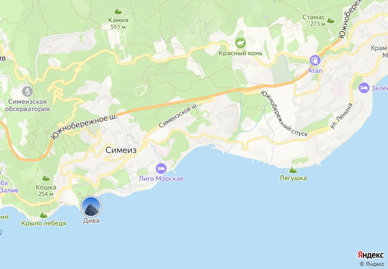
Task: Select the Южнобережное ш. road label
Action: point(84,127)
